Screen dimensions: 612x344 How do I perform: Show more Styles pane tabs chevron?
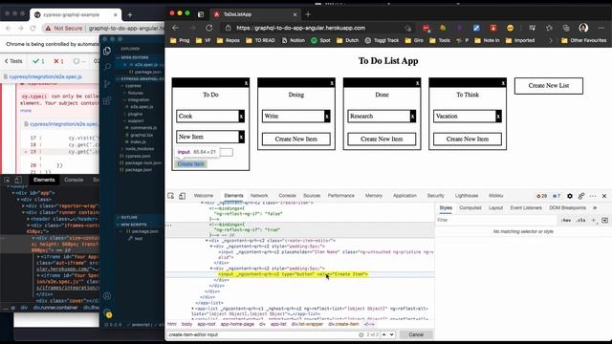point(595,208)
